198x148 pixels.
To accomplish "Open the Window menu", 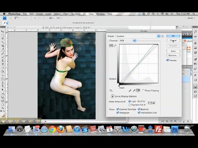I will pos(100,14).
